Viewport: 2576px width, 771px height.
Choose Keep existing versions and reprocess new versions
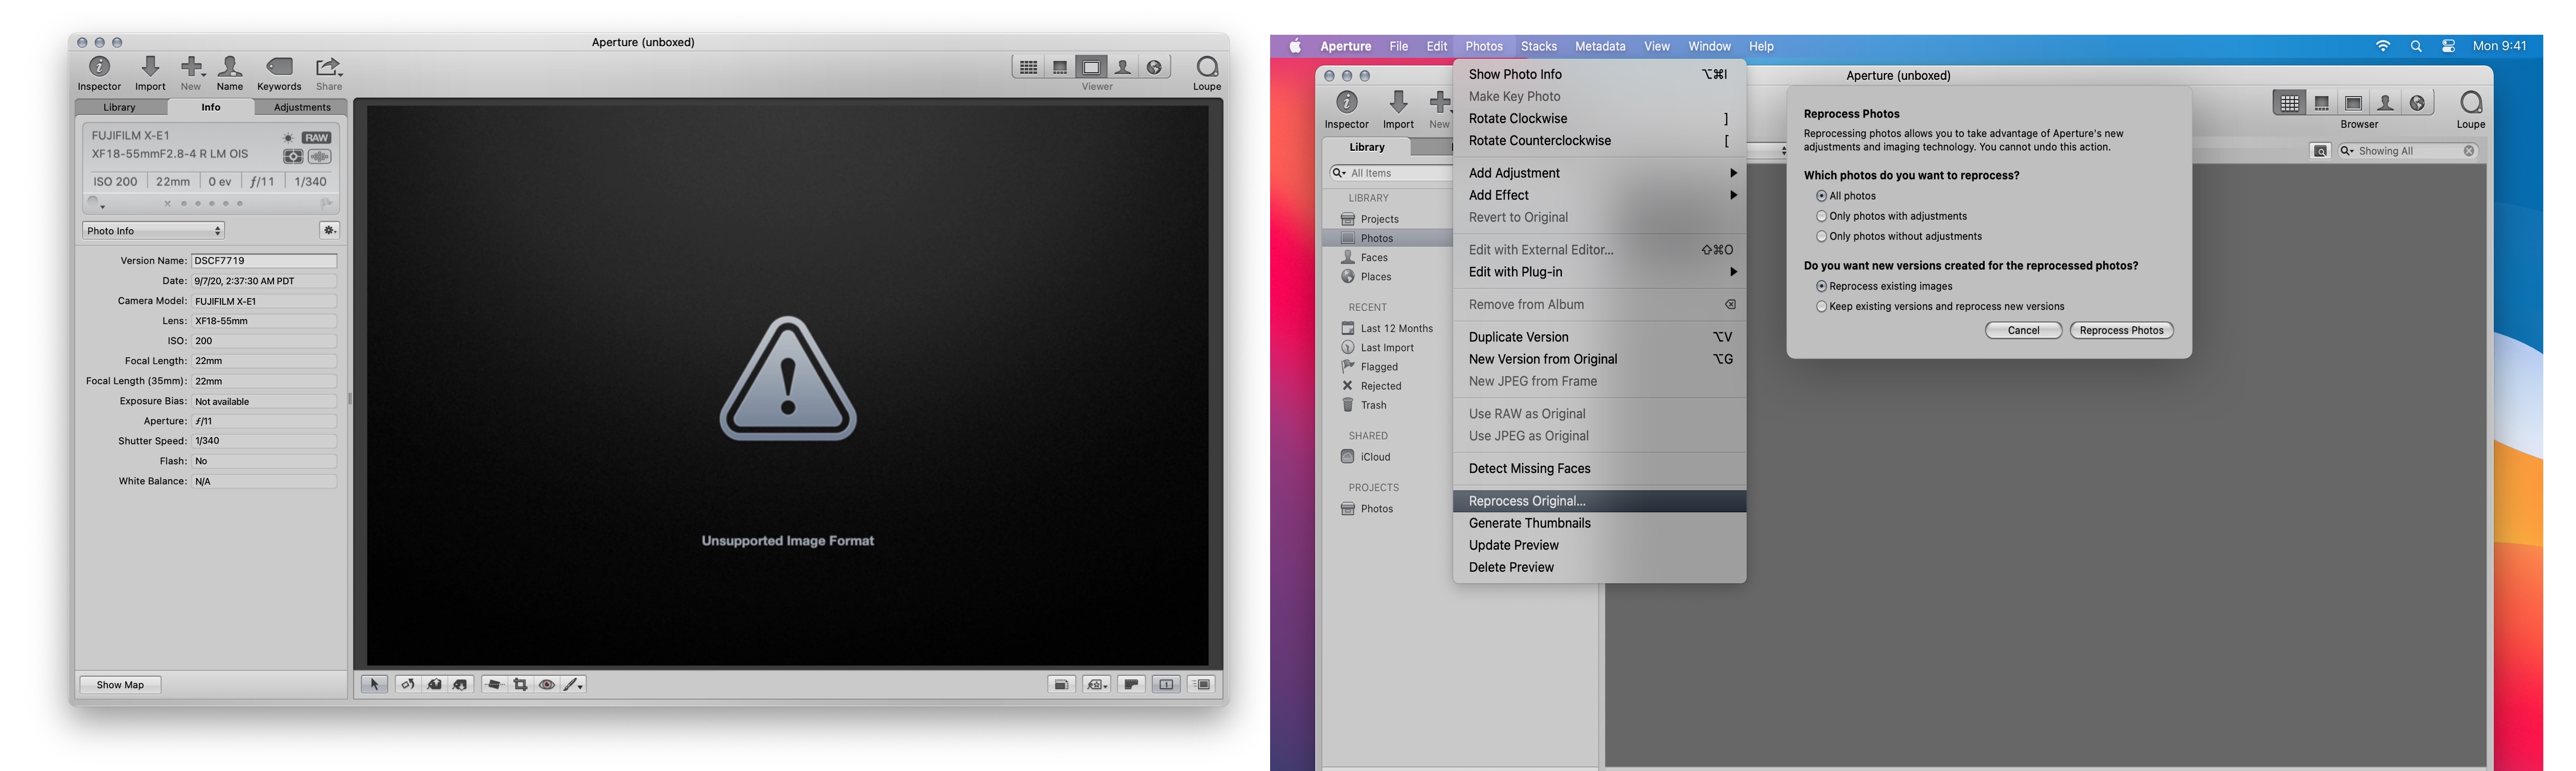coord(1821,307)
